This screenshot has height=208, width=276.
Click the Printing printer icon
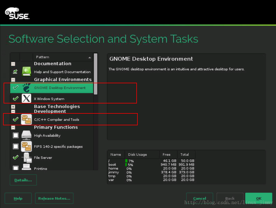click(x=26, y=167)
